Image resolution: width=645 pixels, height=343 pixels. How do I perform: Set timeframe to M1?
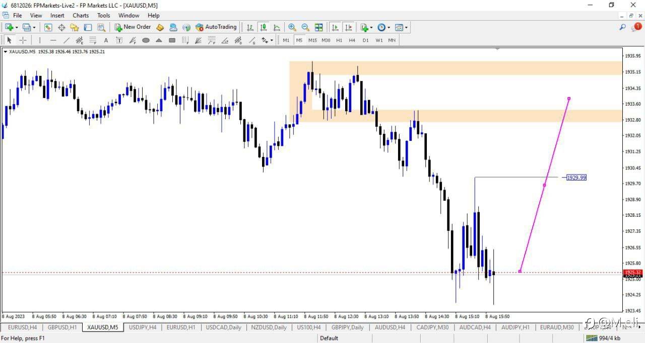tap(286, 40)
